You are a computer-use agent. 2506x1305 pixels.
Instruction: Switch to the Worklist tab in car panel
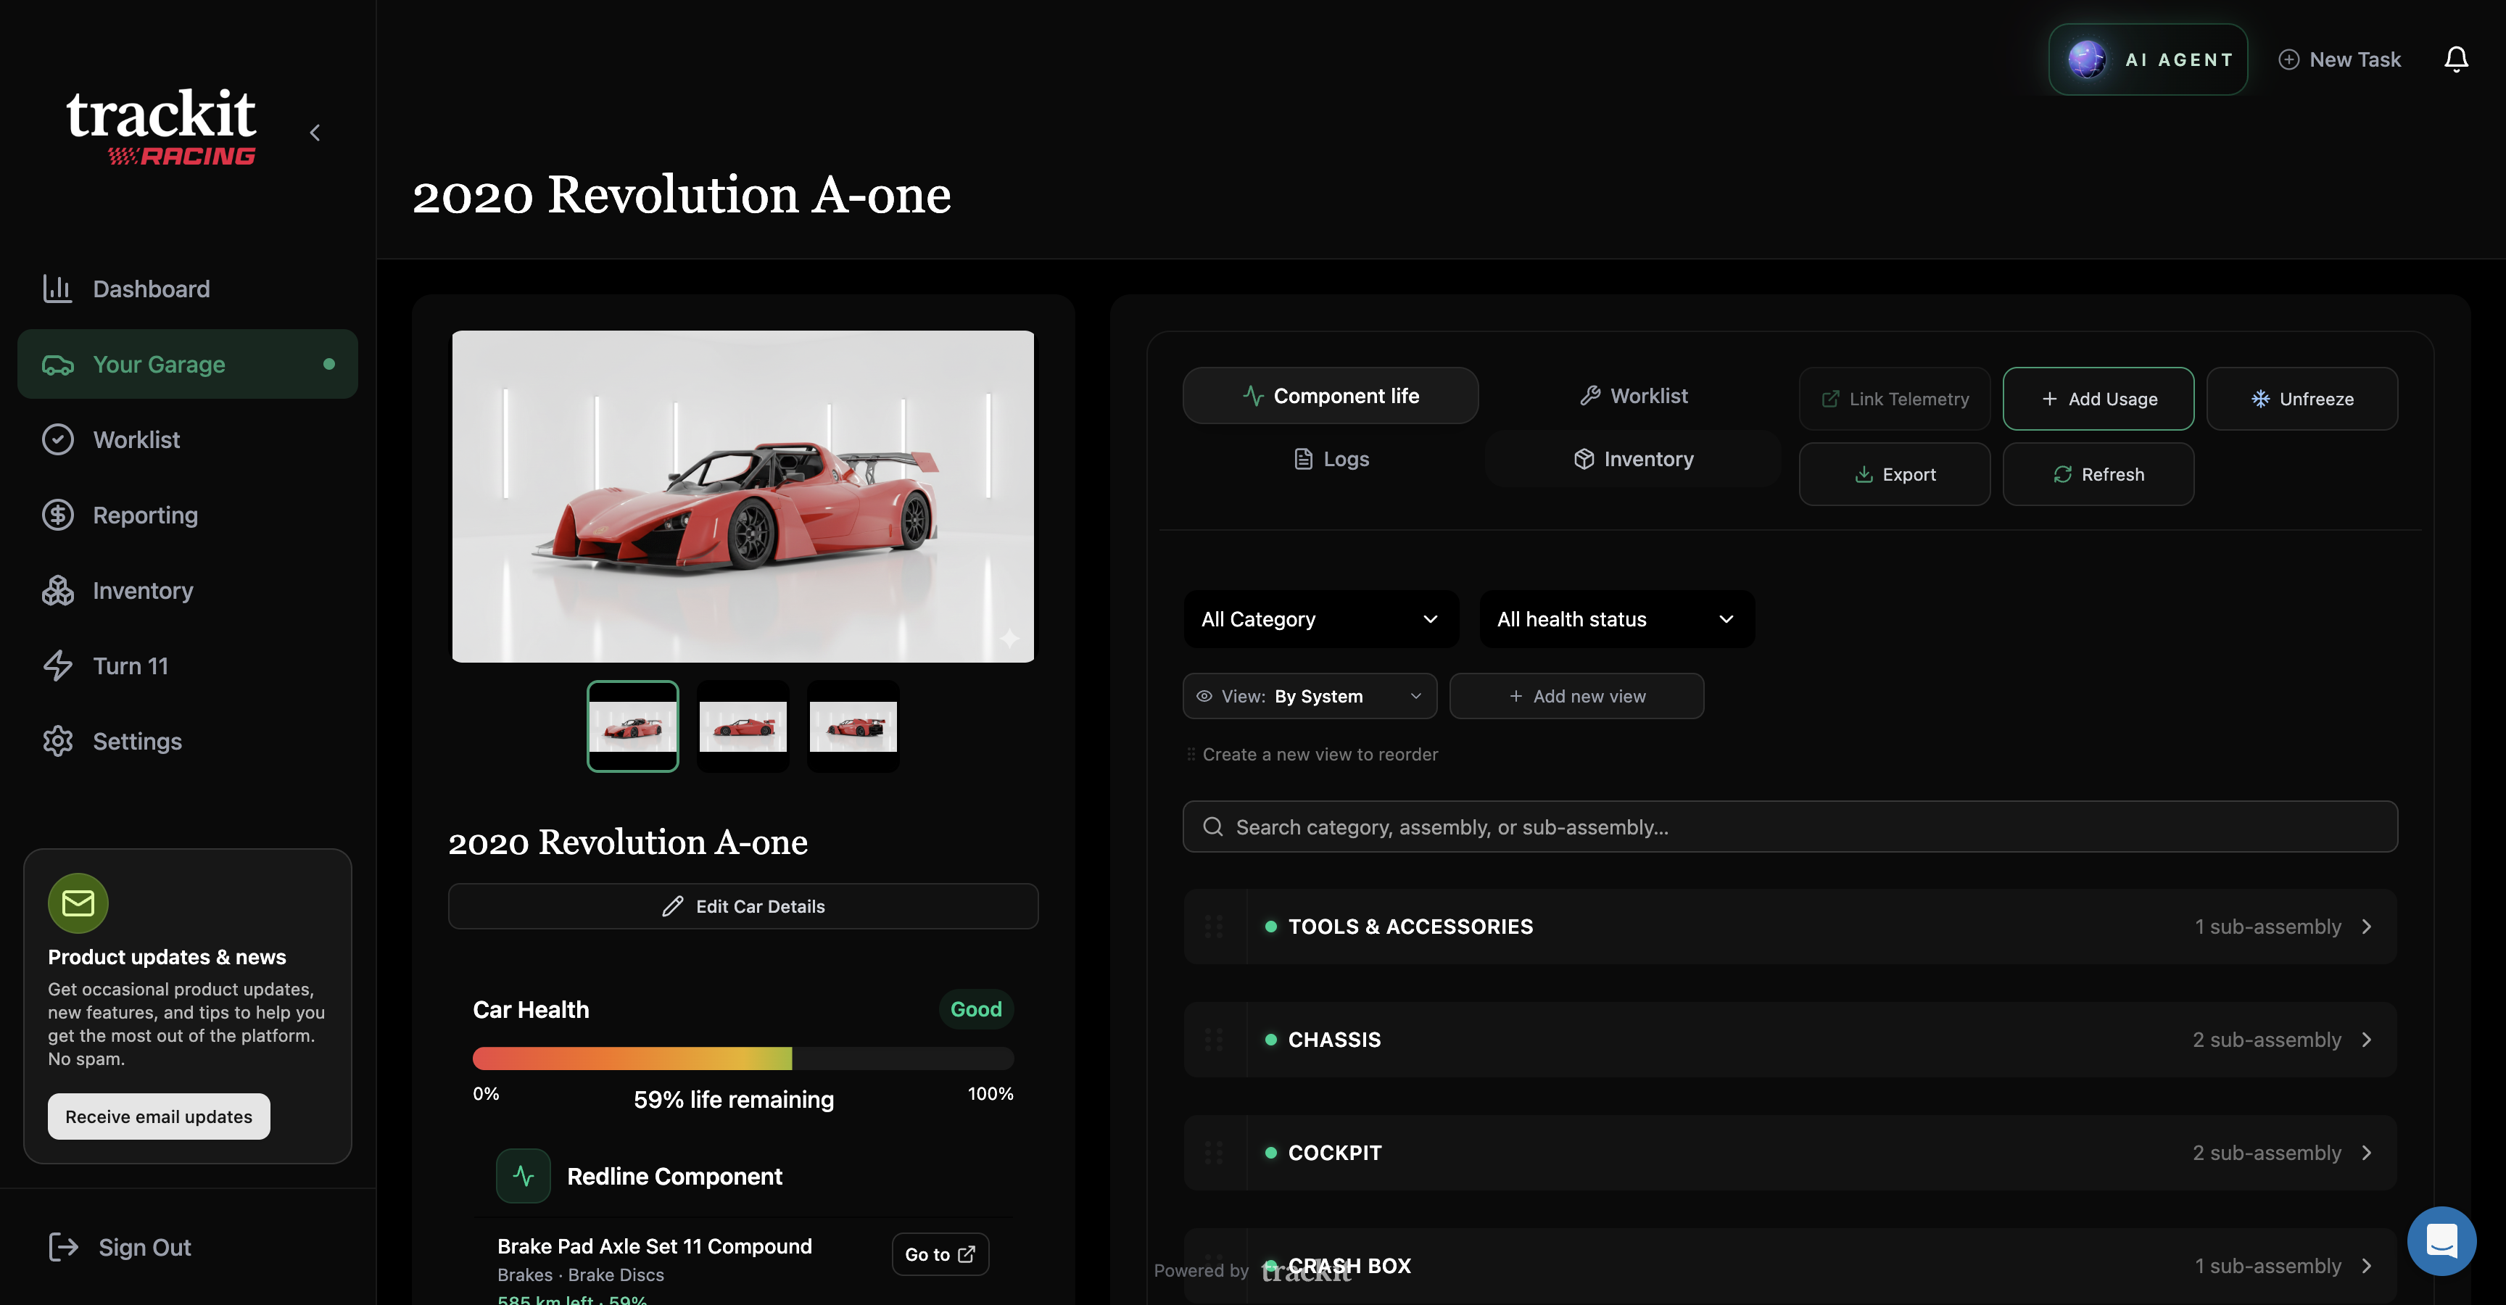tap(1632, 396)
